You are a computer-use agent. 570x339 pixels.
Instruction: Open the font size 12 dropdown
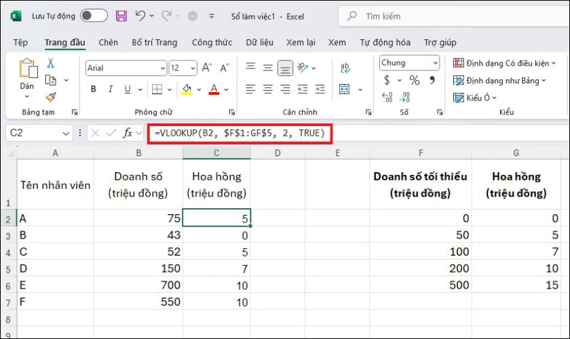tap(193, 68)
